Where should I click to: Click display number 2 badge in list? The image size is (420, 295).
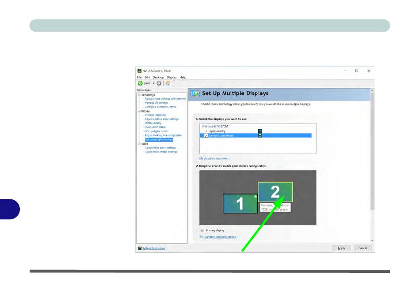click(260, 135)
